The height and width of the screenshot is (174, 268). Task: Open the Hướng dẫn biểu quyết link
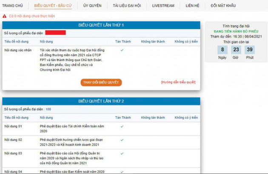point(178,82)
